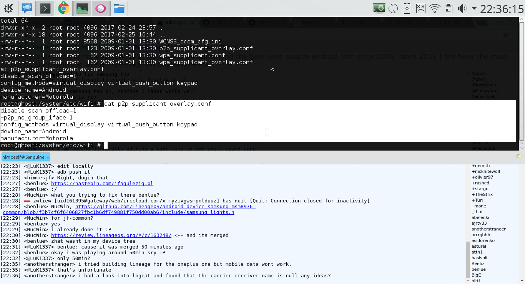Open the review.lineageos.org 163248 link

click(x=111, y=235)
